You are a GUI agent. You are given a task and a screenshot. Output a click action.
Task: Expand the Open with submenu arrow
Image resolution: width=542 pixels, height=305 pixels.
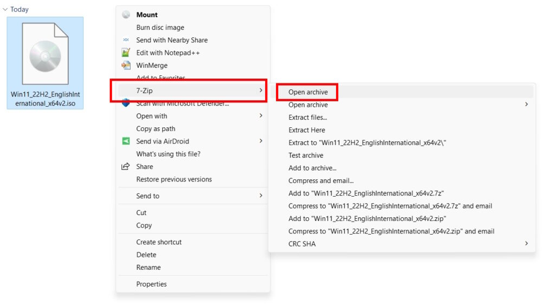(x=261, y=116)
